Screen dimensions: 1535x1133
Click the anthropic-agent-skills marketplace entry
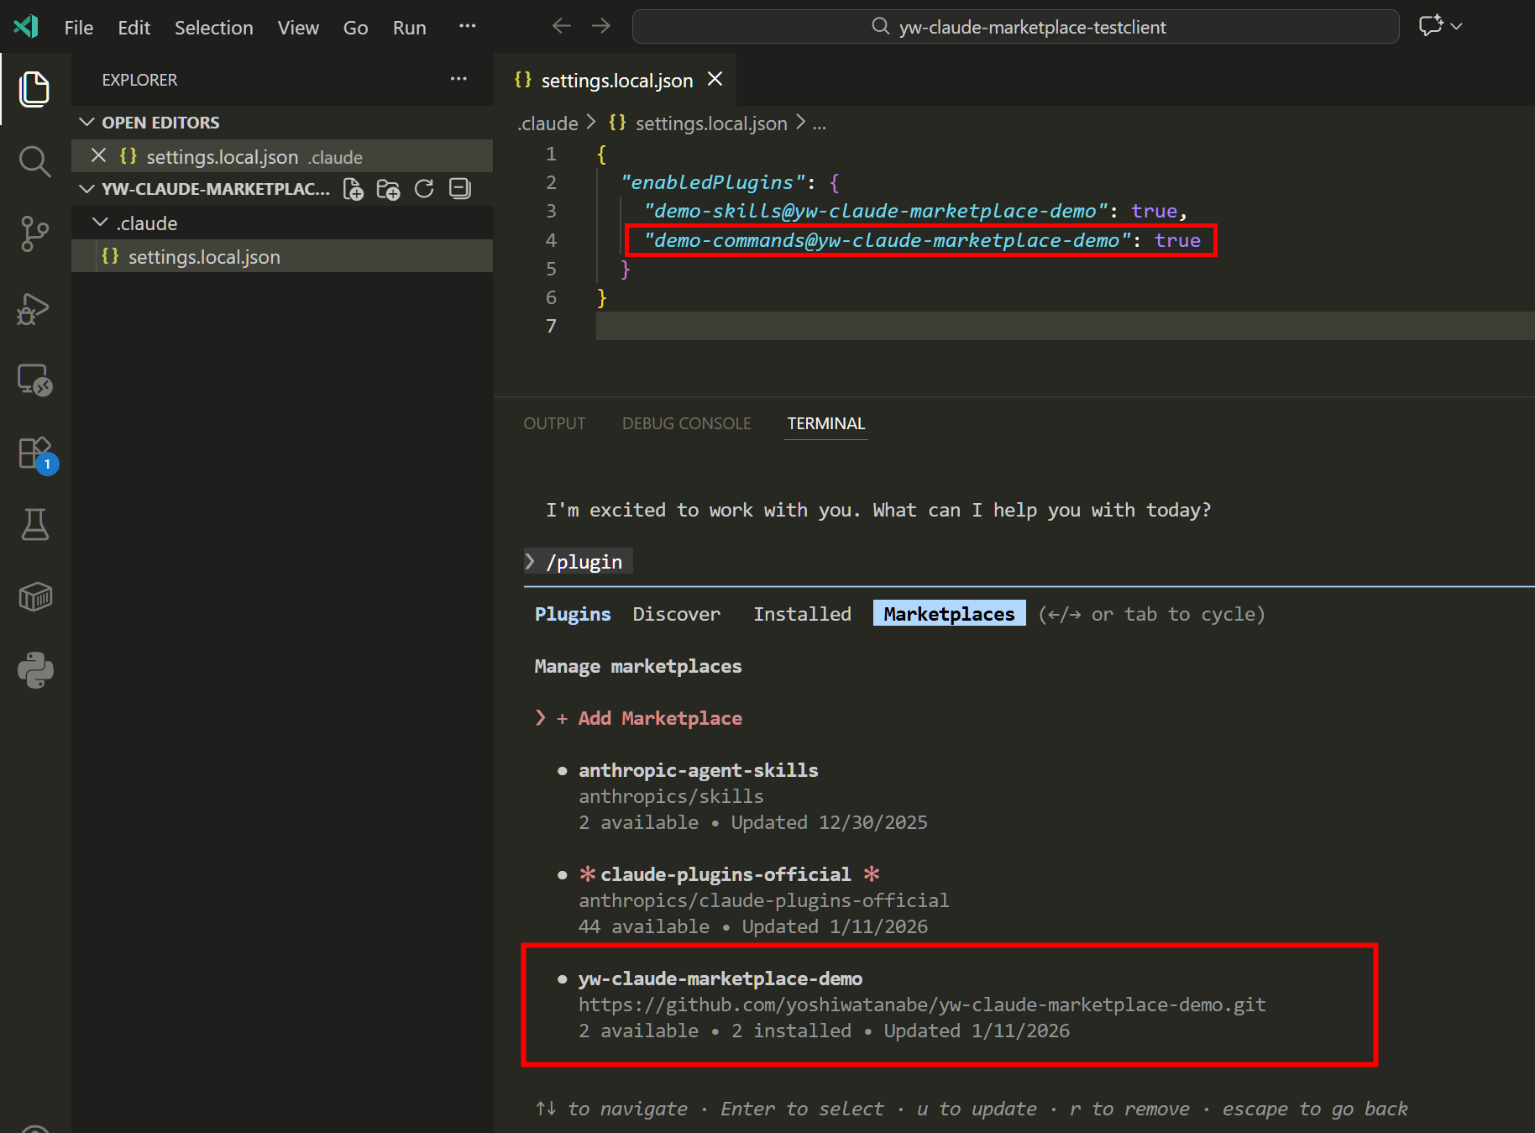[699, 770]
